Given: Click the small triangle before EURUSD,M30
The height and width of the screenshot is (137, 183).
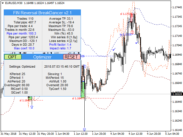Looking at the screenshot, I should 2,3.
